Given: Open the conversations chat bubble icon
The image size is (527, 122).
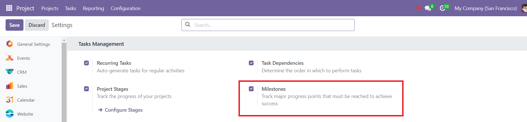Looking at the screenshot, I should point(428,8).
